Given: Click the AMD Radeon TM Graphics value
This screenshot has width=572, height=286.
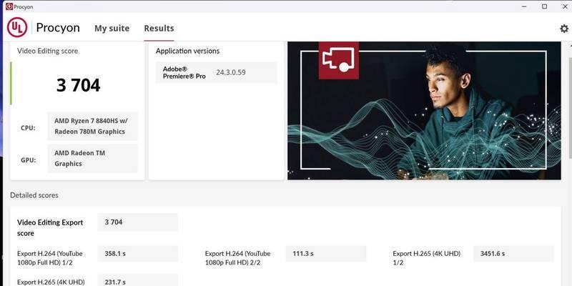Looking at the screenshot, I should pyautogui.click(x=93, y=158).
